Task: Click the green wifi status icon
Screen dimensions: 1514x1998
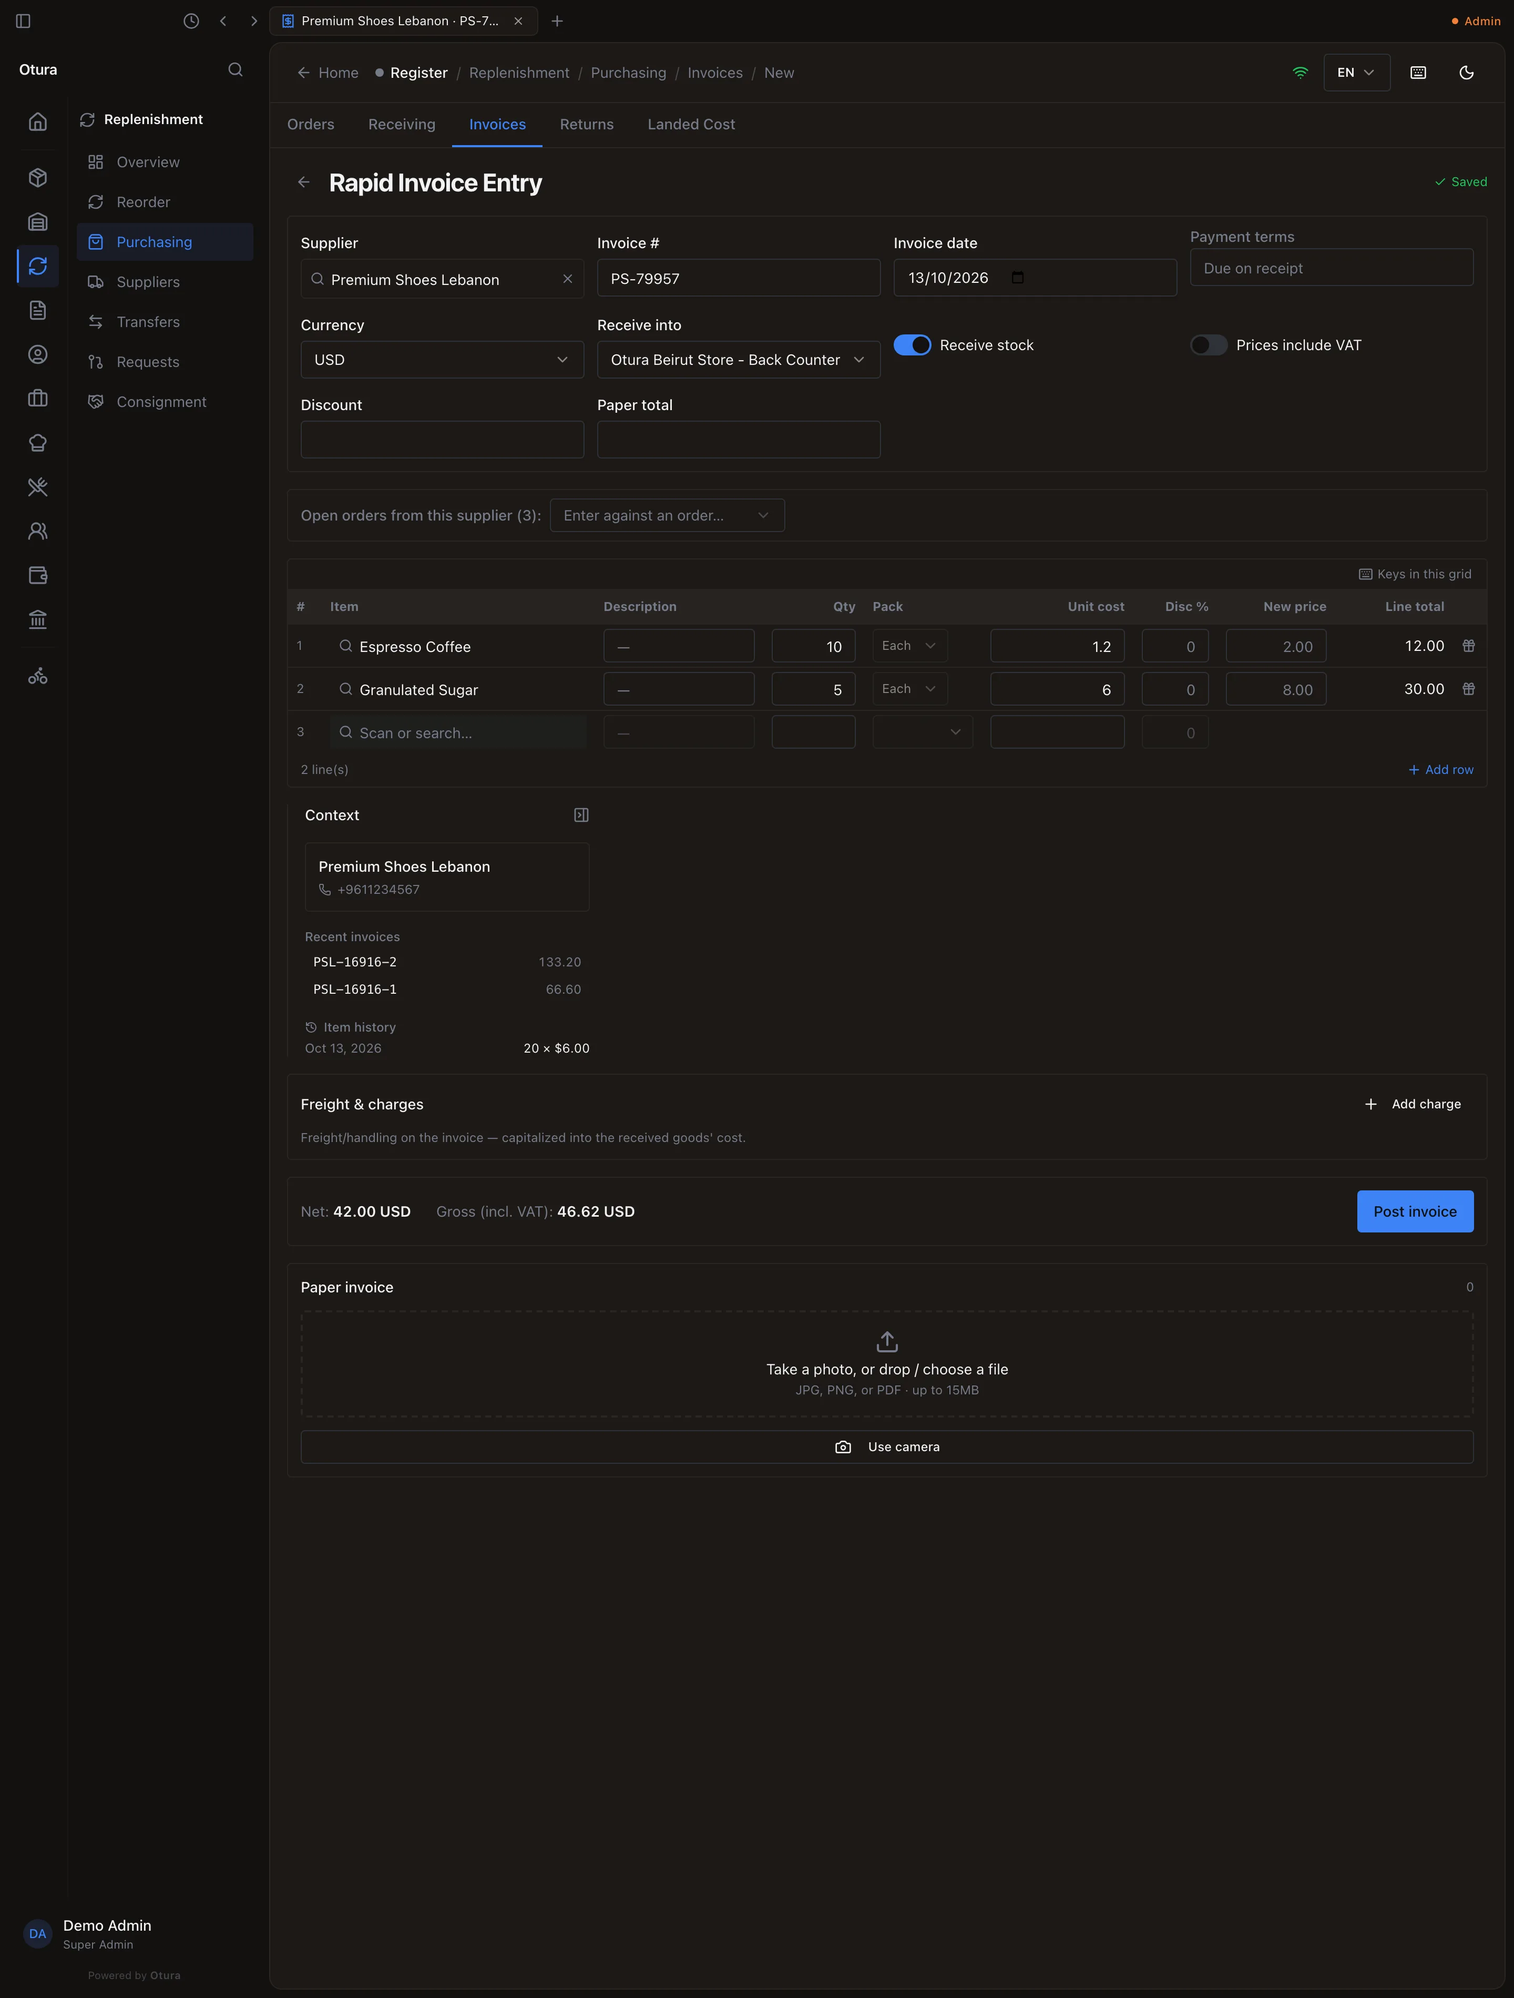Action: tap(1300, 72)
